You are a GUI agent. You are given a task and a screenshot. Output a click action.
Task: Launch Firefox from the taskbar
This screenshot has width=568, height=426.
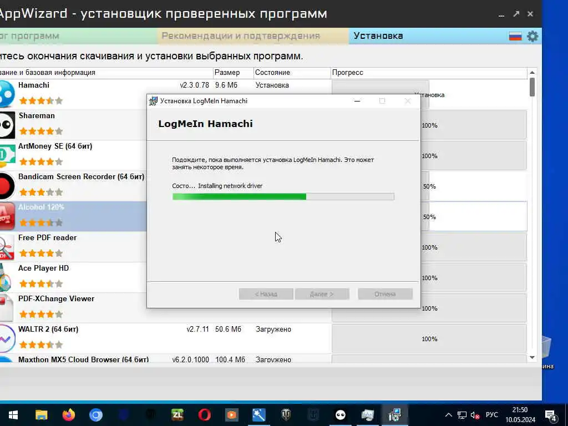tap(68, 415)
